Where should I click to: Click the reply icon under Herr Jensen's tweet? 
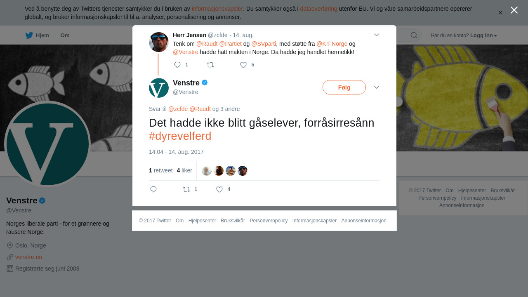point(177,65)
